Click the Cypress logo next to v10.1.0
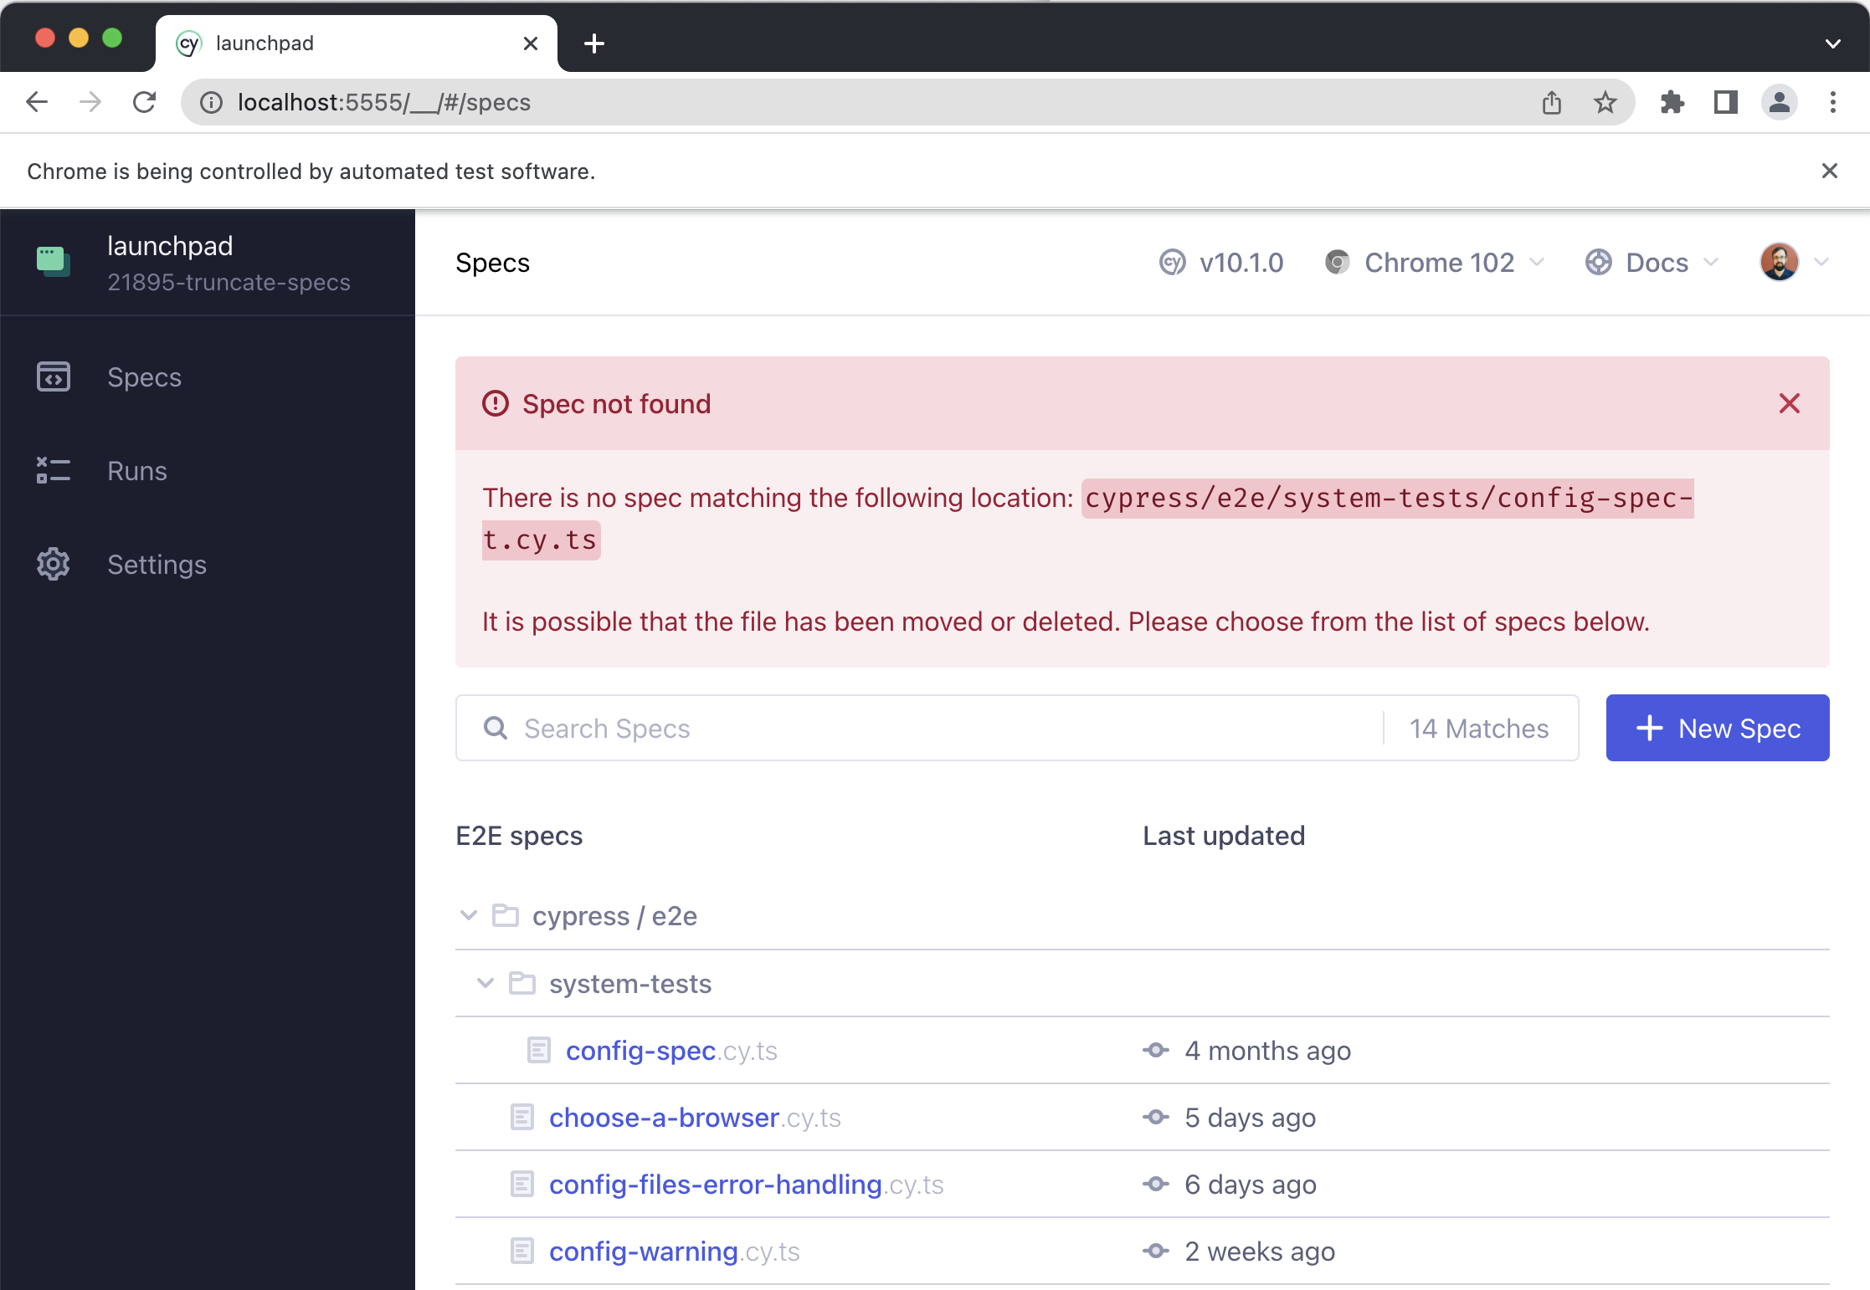The width and height of the screenshot is (1870, 1290). 1172,262
